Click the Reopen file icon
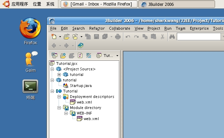This screenshot has height=138, width=224. (75, 37)
